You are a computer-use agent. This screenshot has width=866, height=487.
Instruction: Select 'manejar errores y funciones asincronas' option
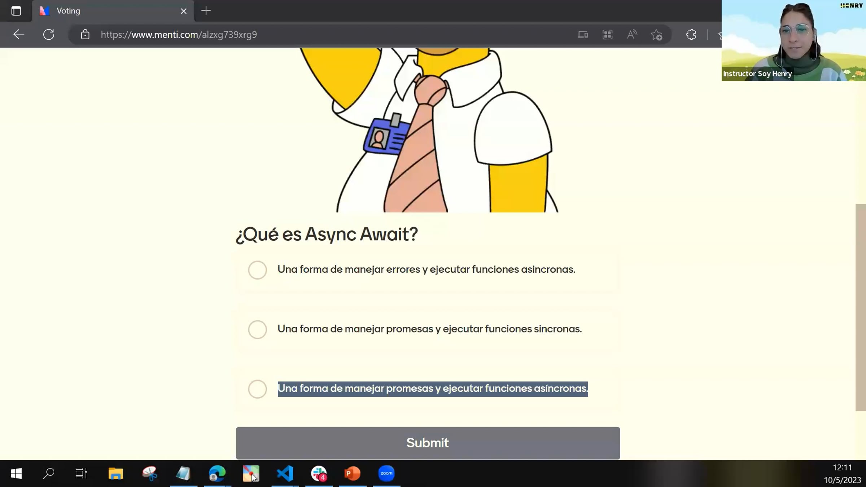tap(257, 270)
